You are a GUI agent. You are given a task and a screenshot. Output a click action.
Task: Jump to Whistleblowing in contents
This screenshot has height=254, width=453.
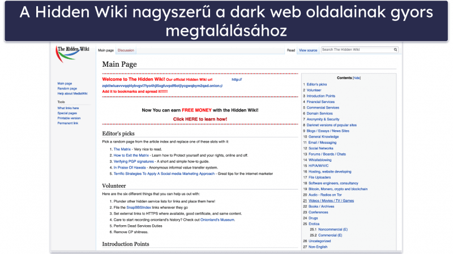coord(320,160)
